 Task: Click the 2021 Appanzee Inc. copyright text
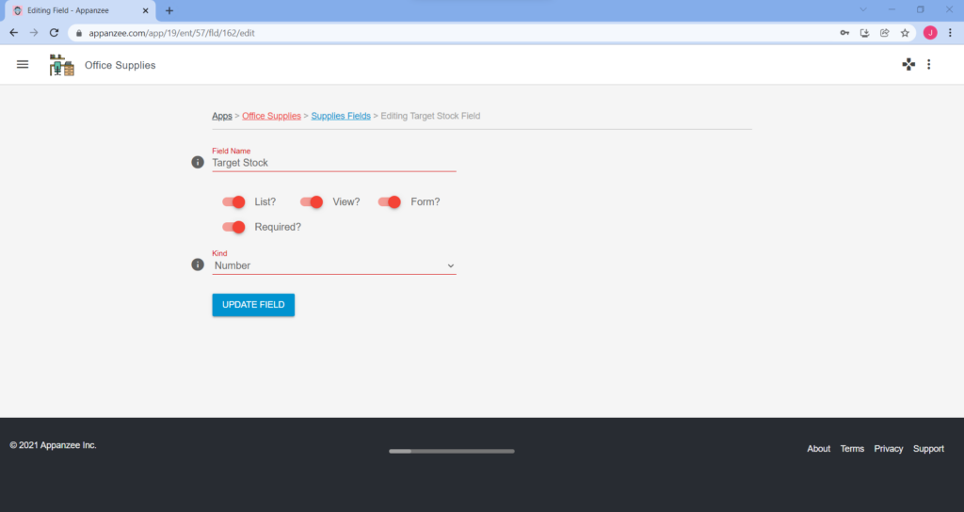coord(53,445)
